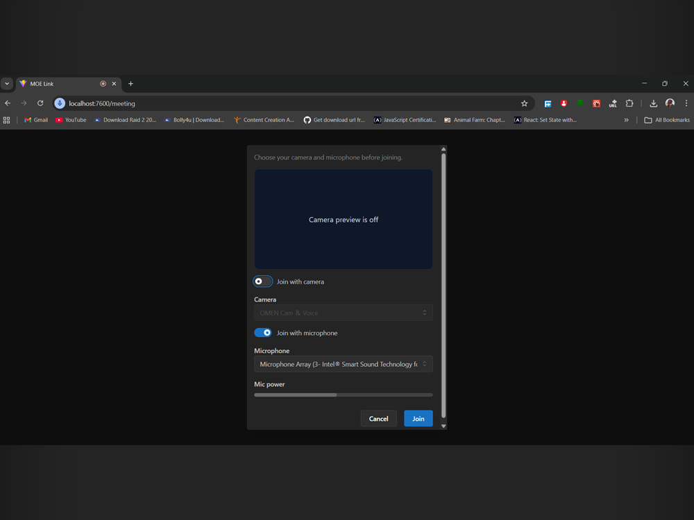
Task: Open the Extensions puzzle icon
Action: [x=629, y=103]
